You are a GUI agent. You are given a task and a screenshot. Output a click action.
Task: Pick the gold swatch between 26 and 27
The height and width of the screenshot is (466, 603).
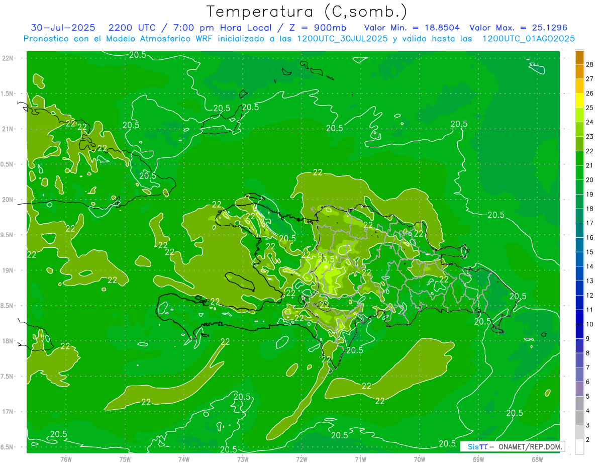pyautogui.click(x=580, y=86)
